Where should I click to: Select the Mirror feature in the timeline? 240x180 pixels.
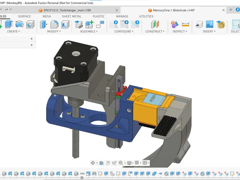coord(94,174)
